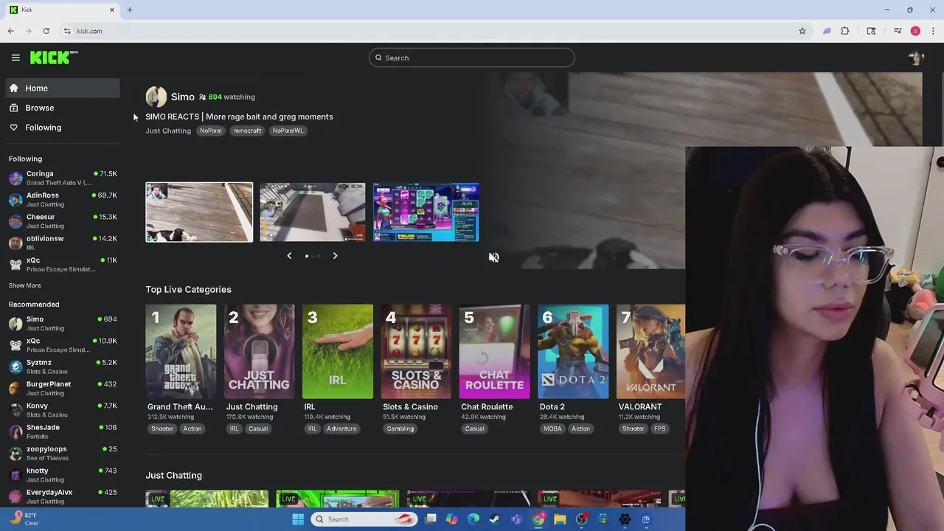Screen dimensions: 944x531
Task: Open the user profile avatar on Kick
Action: [916, 58]
